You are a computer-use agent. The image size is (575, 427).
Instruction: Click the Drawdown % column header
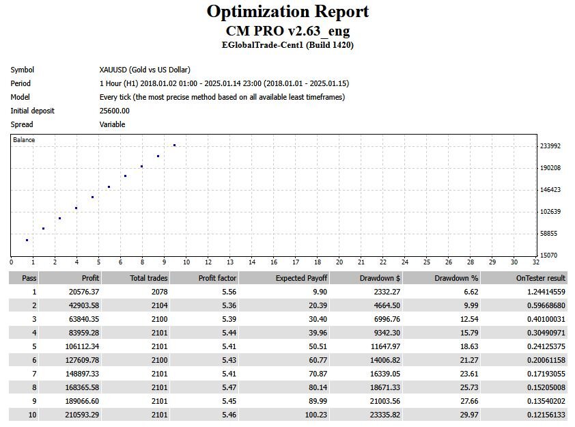click(442, 278)
